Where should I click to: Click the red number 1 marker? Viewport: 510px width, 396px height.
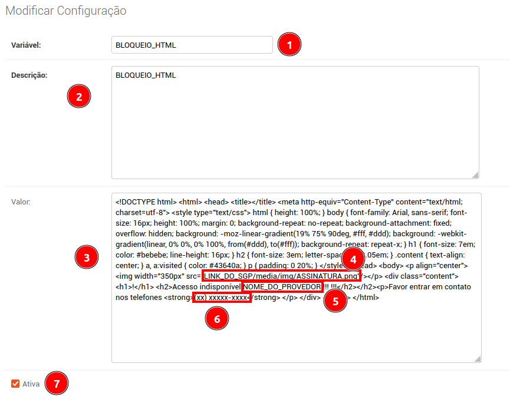[x=289, y=45]
